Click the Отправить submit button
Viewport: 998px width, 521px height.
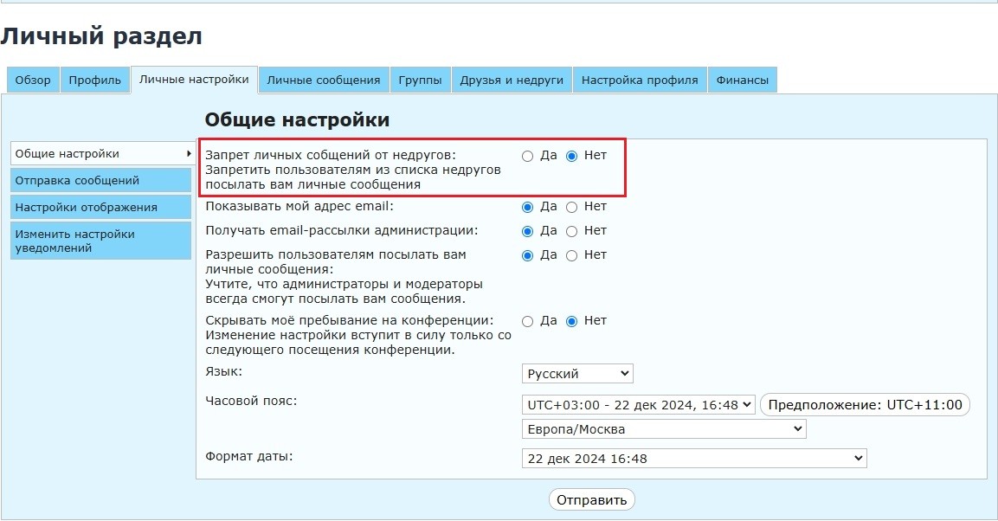pos(592,500)
